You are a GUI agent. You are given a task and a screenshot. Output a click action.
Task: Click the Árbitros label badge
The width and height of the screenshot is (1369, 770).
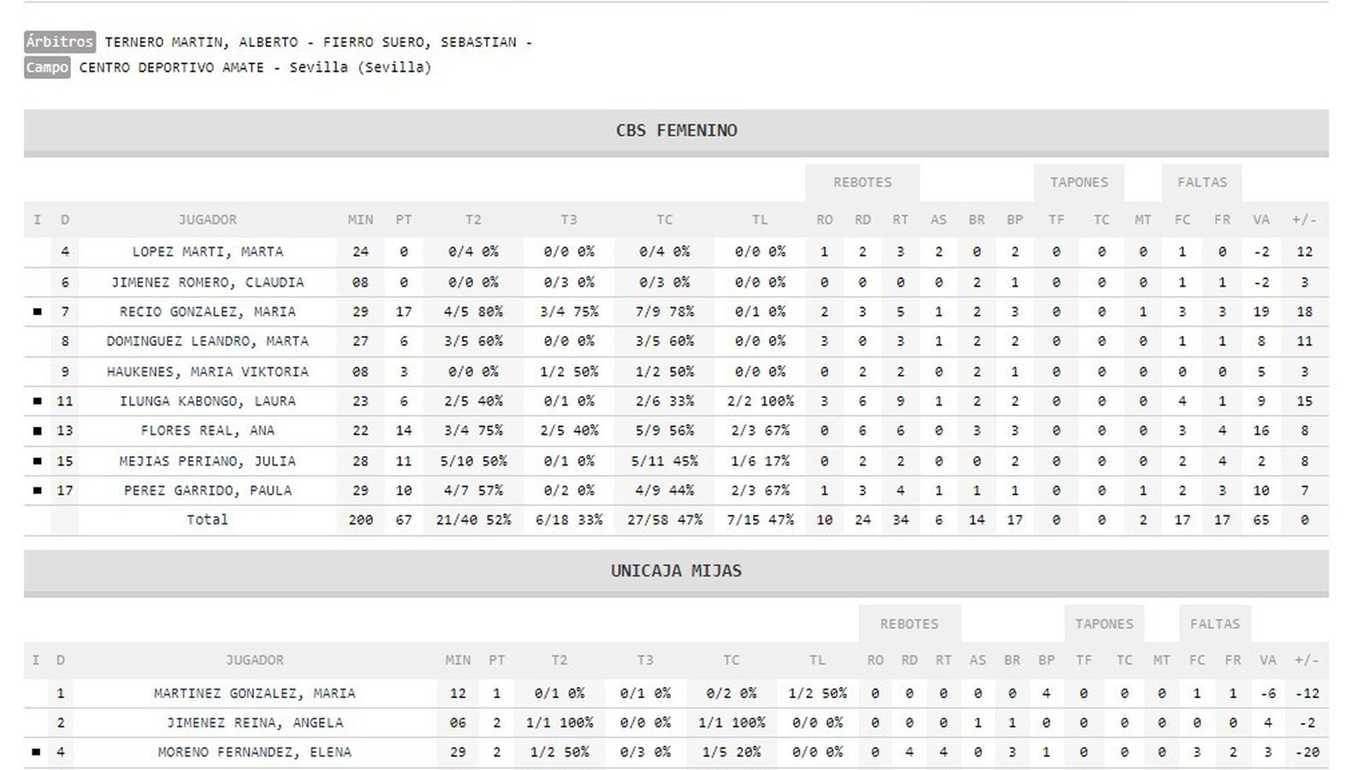coord(59,42)
